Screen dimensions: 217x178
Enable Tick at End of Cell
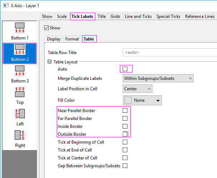click(125, 150)
